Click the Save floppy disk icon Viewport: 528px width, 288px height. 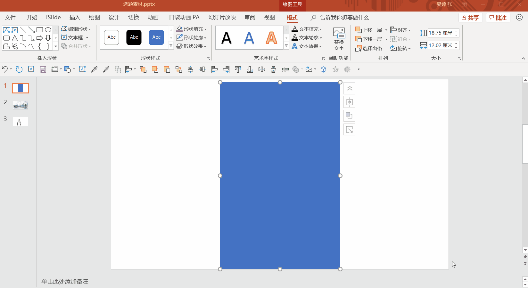tap(43, 69)
